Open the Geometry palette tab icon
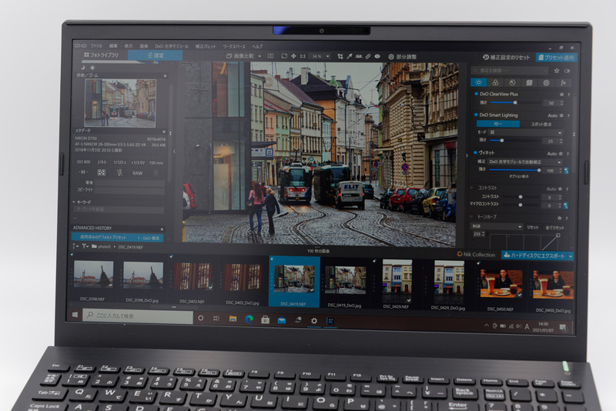Image resolution: width=616 pixels, height=411 pixels. (x=529, y=82)
